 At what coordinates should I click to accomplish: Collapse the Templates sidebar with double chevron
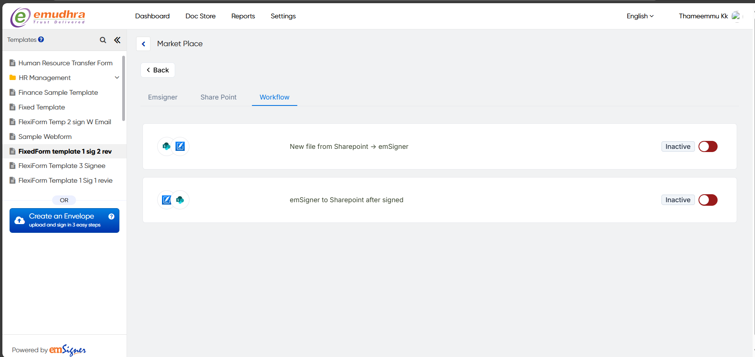click(117, 40)
